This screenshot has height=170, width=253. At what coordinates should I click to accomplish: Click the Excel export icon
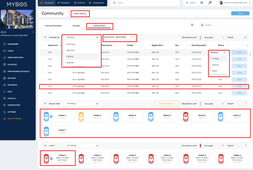click(192, 25)
